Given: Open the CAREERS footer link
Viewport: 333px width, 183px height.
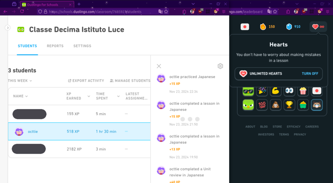Looking at the screenshot, I should pos(312,127).
